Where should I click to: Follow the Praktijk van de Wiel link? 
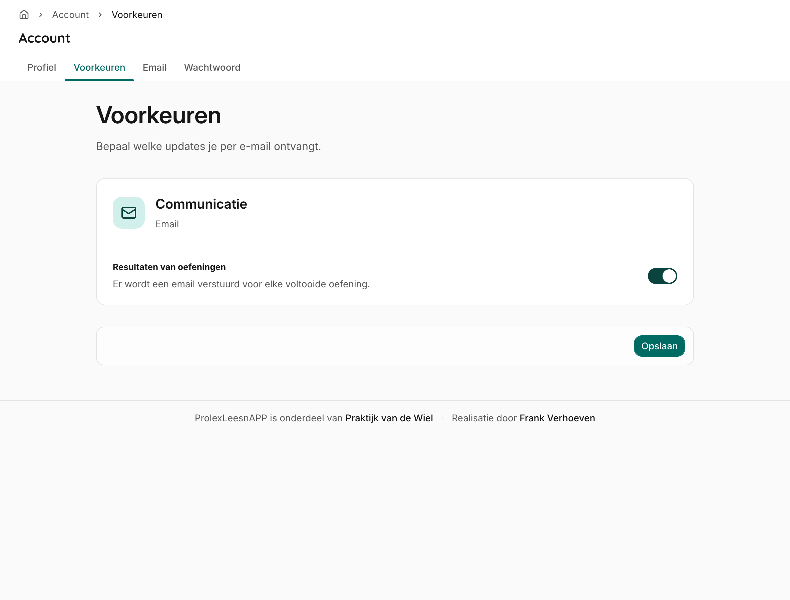[x=389, y=418]
